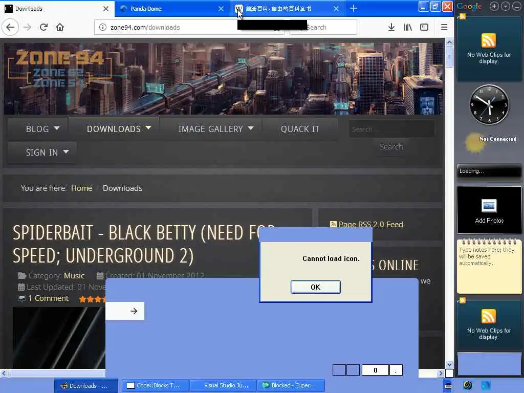Screen dimensions: 524x393
Task: Open the Google sidebar dropdown menu
Action: click(506, 6)
